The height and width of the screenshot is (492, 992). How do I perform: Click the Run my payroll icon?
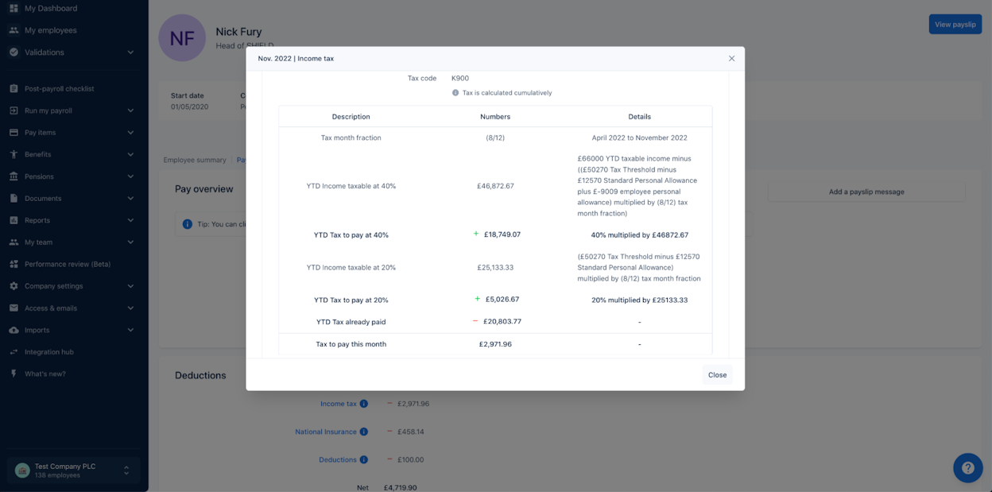pos(14,110)
